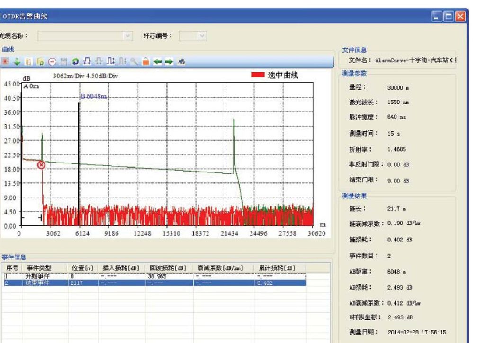The image size is (485, 343).
Task: Click the red circled X event marker on curve
Action: 41,165
